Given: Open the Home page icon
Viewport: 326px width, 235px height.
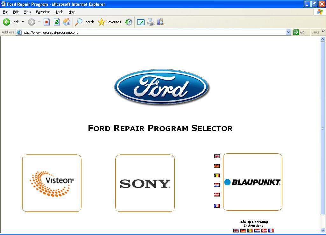Looking at the screenshot, I should tap(67, 22).
